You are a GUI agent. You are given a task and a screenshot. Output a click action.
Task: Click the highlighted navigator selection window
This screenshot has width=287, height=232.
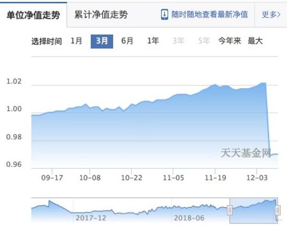254,211
